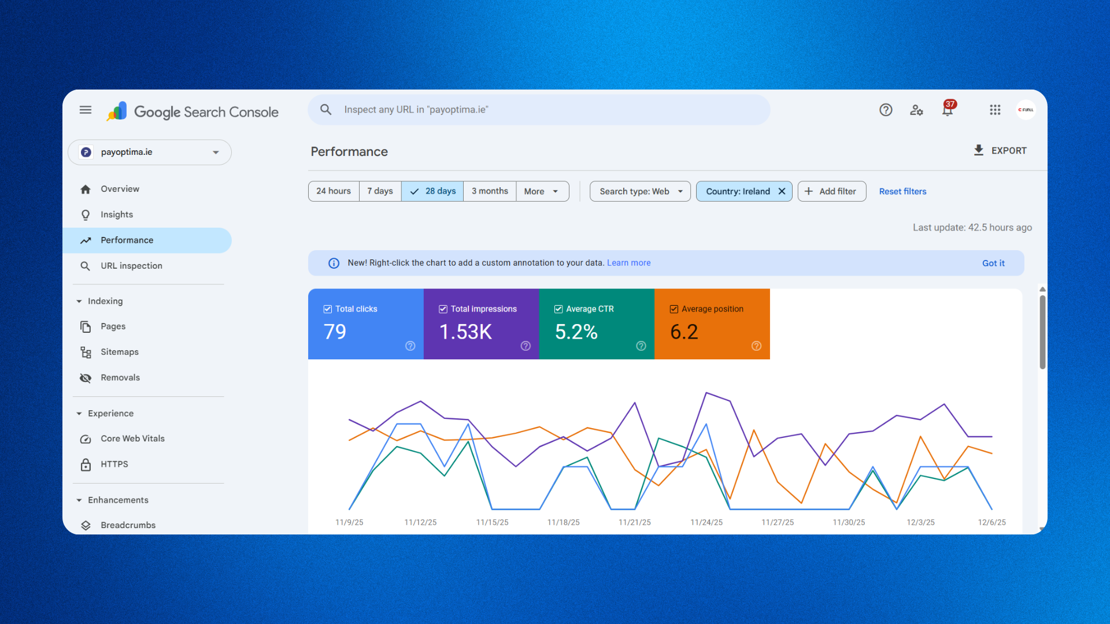
Task: Click the info icon in annotation banner
Action: point(334,263)
